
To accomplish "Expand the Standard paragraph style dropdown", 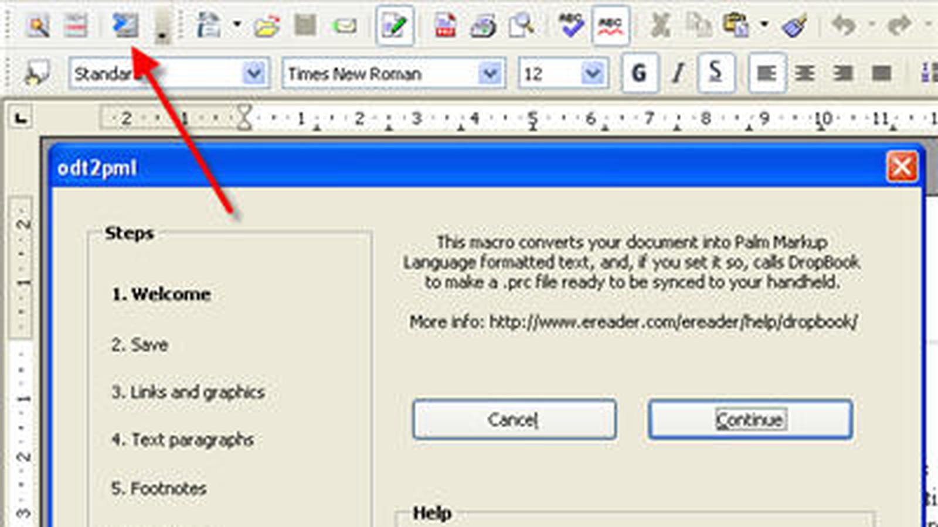I will [254, 74].
